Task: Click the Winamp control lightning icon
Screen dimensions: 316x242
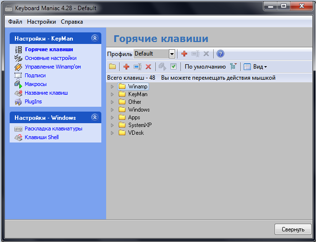Action: pos(18,67)
